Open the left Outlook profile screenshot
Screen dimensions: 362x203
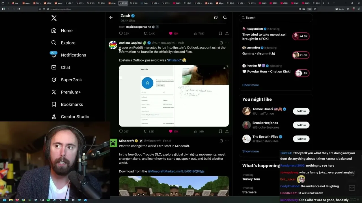click(x=146, y=96)
